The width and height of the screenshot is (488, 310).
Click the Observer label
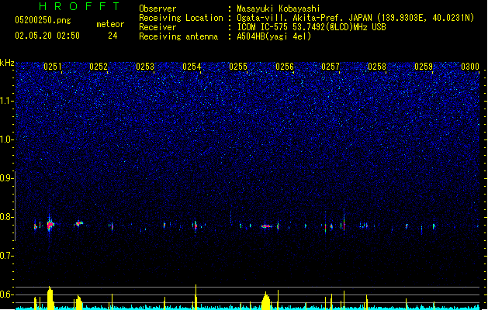(157, 9)
